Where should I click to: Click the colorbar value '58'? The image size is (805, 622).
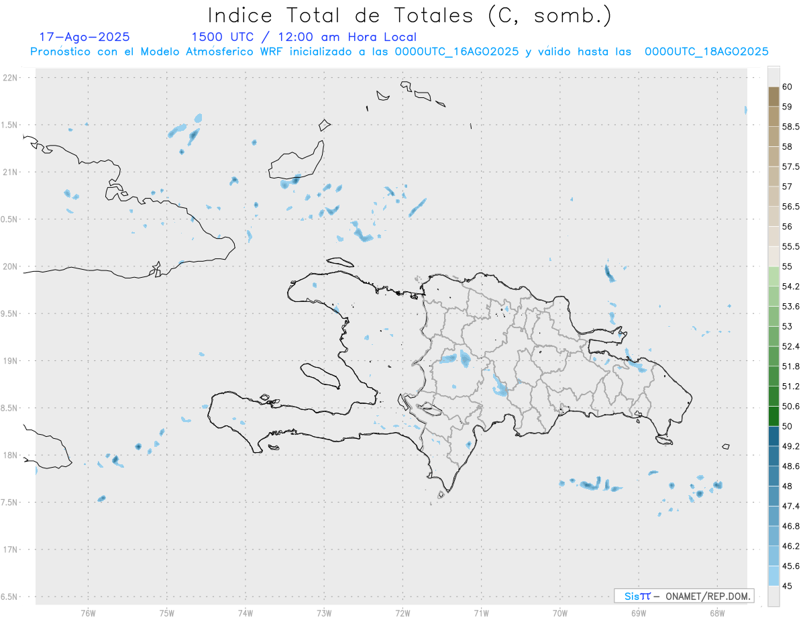(x=786, y=146)
